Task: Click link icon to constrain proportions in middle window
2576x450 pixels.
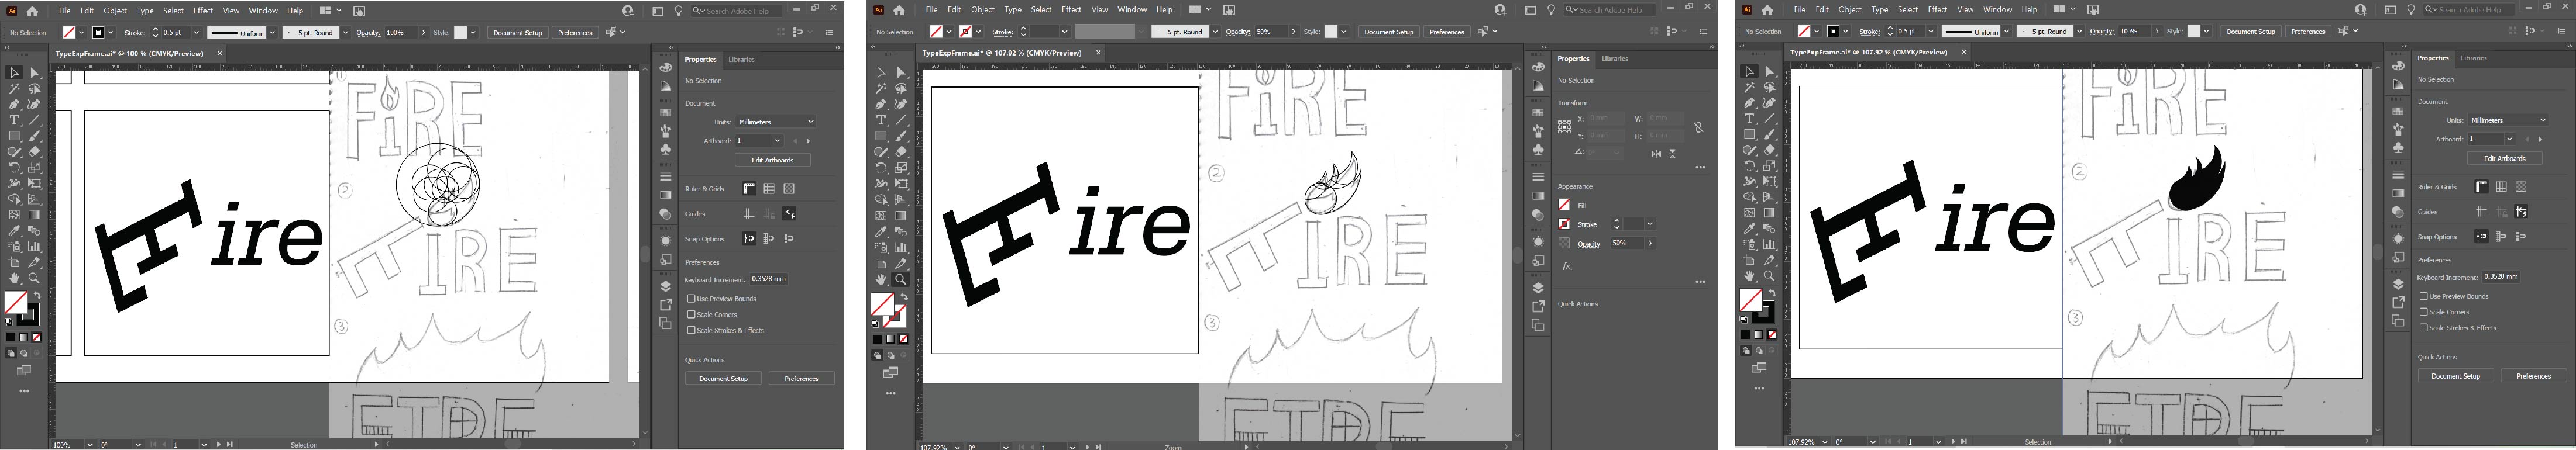Action: 1698,127
